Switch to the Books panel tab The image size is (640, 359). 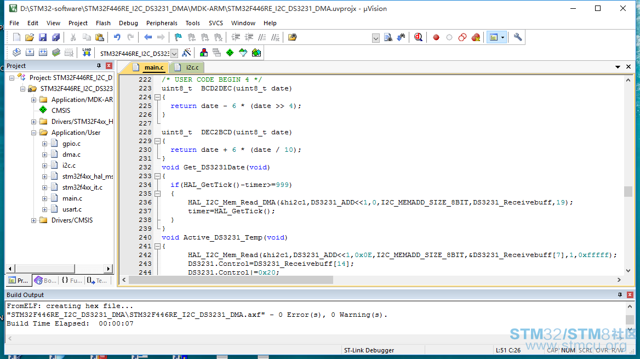click(x=45, y=281)
